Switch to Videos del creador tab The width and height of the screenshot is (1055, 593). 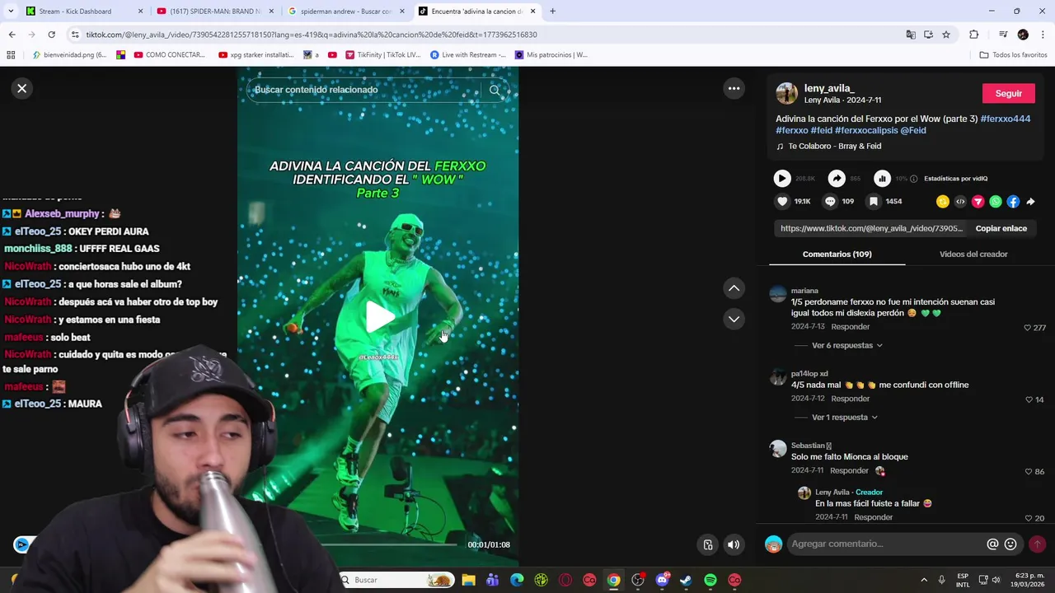[x=973, y=254]
